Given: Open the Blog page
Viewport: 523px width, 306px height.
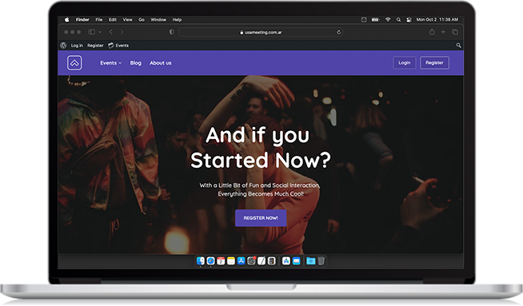Looking at the screenshot, I should click(x=135, y=63).
